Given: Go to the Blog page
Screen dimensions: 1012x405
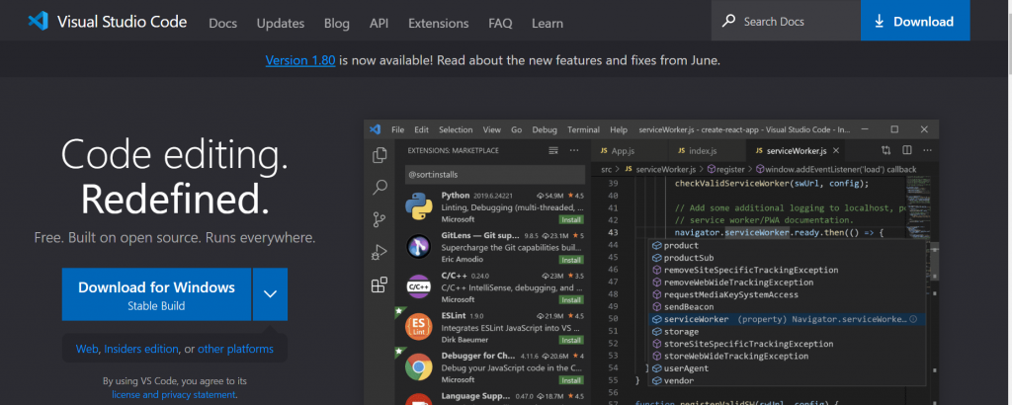Looking at the screenshot, I should (337, 24).
